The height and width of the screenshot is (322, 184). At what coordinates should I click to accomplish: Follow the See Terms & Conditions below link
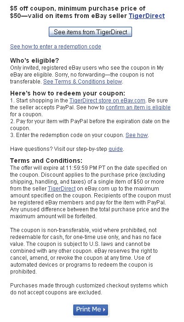click(83, 82)
